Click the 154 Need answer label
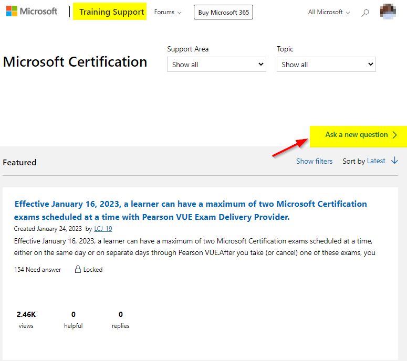This screenshot has height=361, width=407. tap(38, 270)
